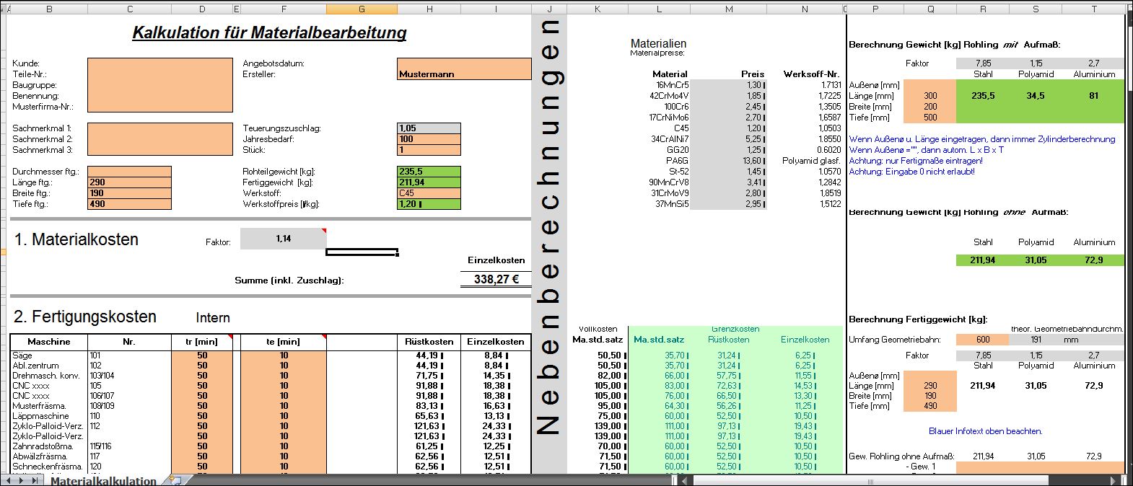Screen dimensions: 1133x486
Task: Click the Summe total cell 338,27 €
Action: [x=495, y=279]
